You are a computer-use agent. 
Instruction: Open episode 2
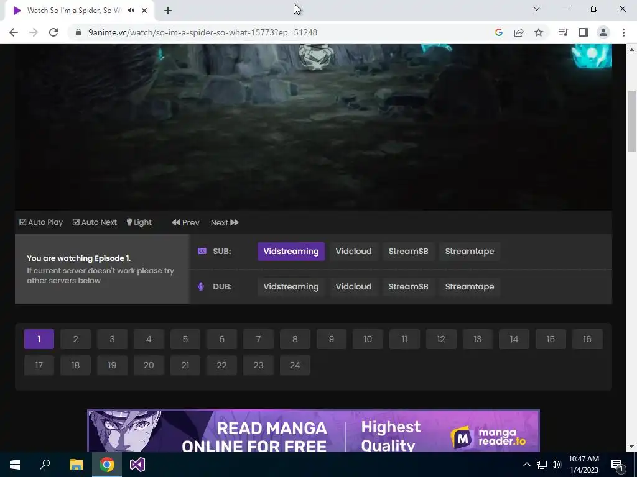coord(75,339)
